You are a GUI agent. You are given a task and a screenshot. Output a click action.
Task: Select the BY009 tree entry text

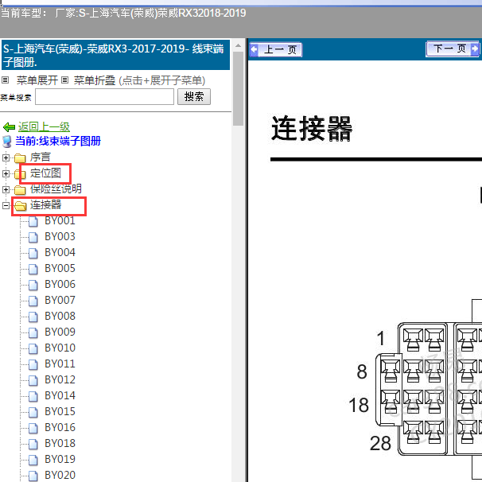[60, 332]
